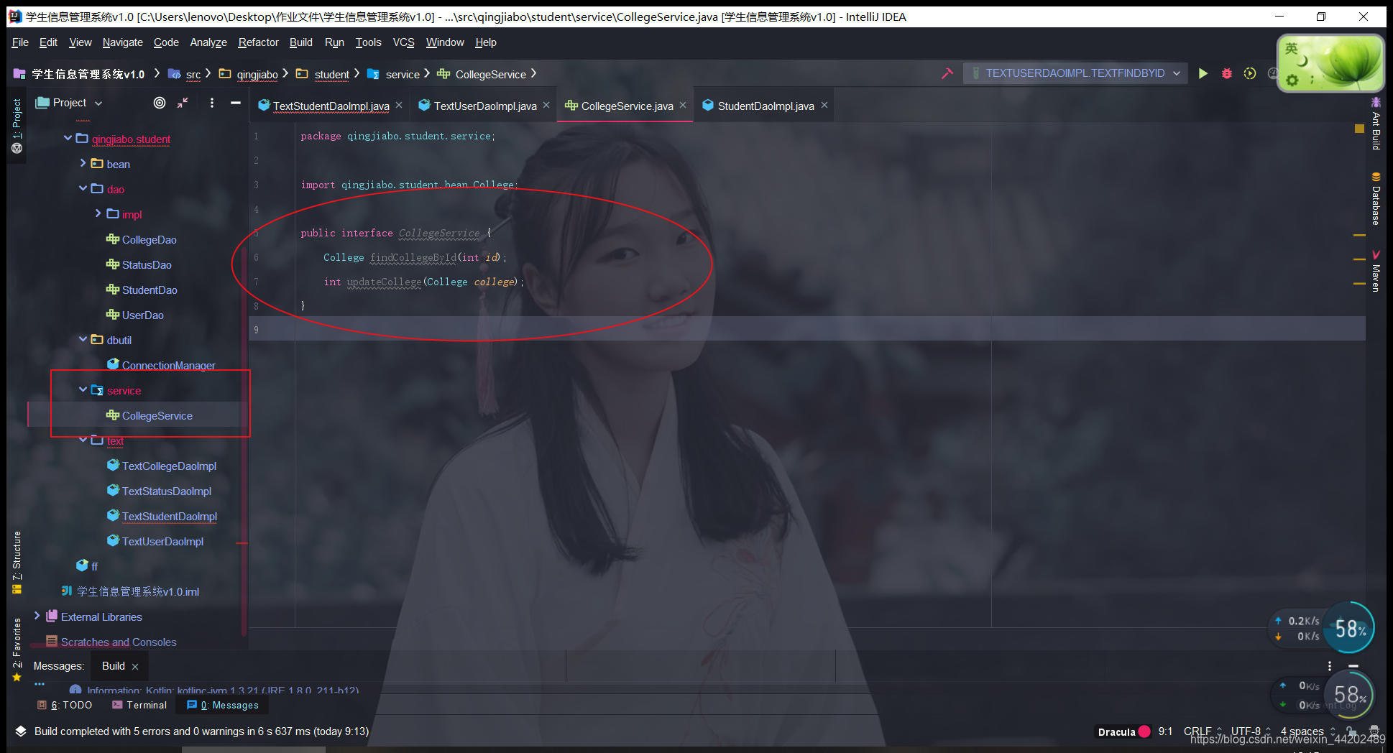This screenshot has height=753, width=1393.
Task: Select StatusDao in project tree
Action: pyautogui.click(x=147, y=264)
